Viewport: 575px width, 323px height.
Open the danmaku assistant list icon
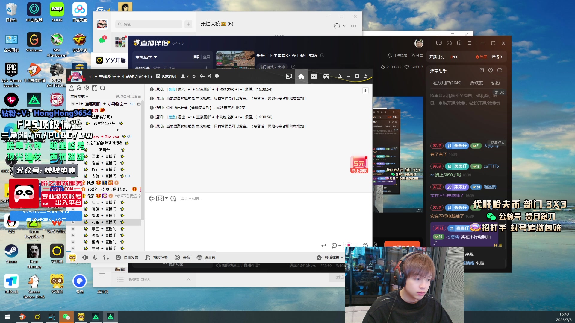pyautogui.click(x=482, y=70)
